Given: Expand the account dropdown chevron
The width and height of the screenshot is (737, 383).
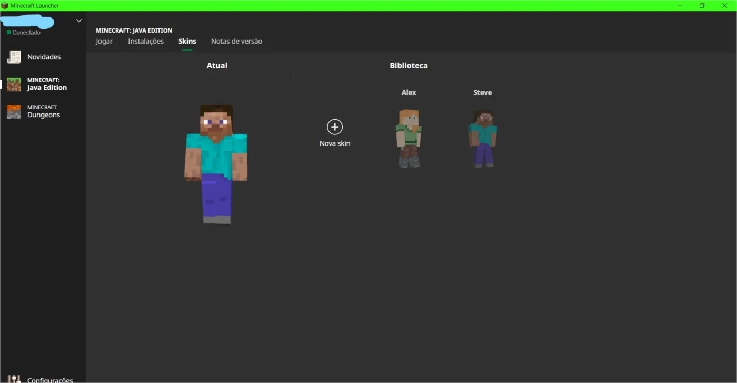Looking at the screenshot, I should pos(79,21).
